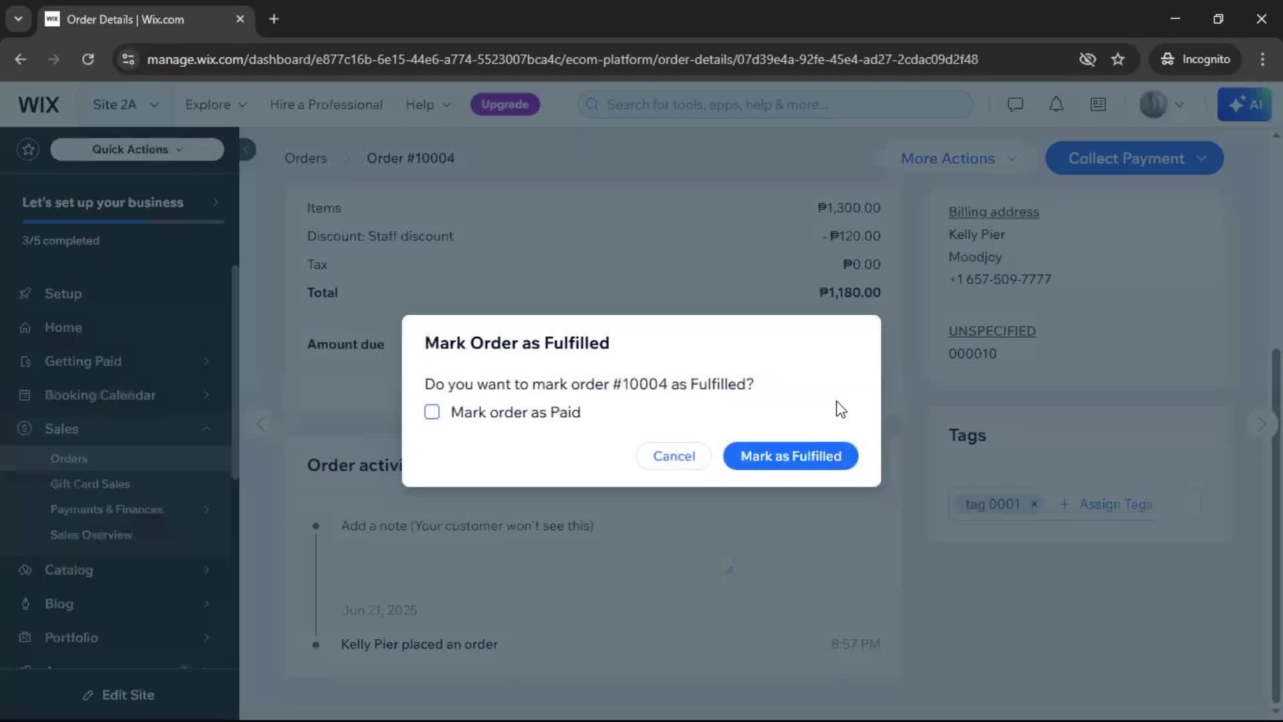
Task: Click the page vertical scrollbar
Action: tap(1276, 525)
